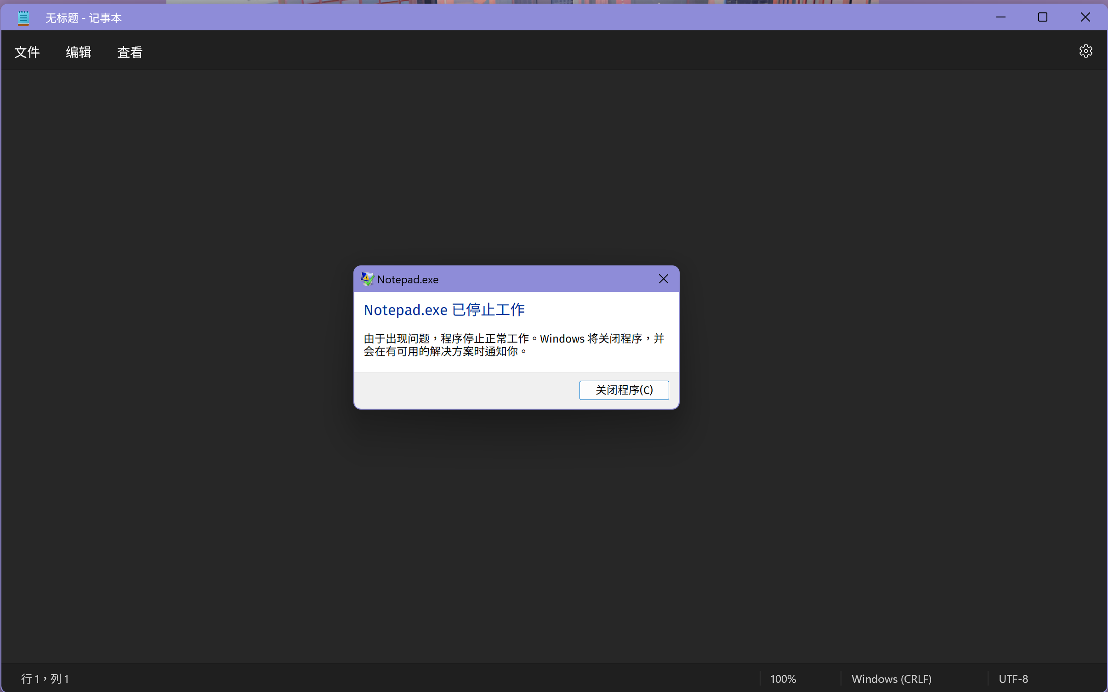Click the 无标题 - 记事本 window title
The height and width of the screenshot is (692, 1108).
pos(83,17)
